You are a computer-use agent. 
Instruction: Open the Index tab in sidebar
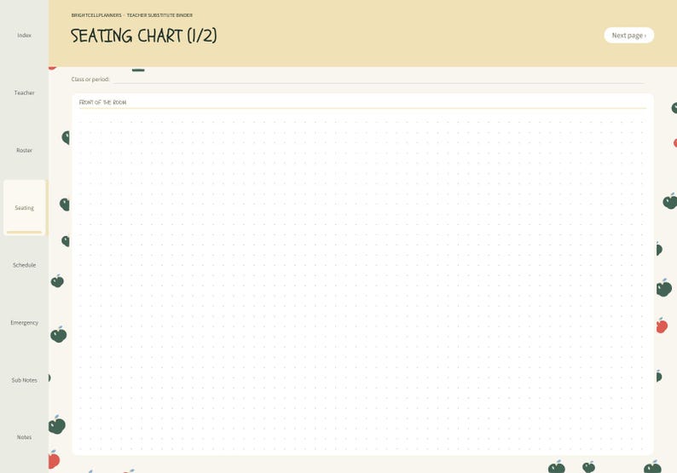point(24,36)
